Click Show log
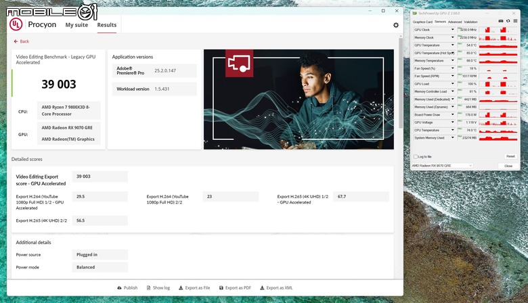The height and width of the screenshot is (303, 528). tap(158, 288)
